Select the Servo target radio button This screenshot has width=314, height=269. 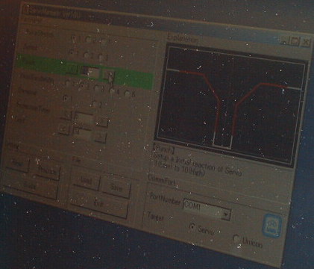(x=192, y=226)
